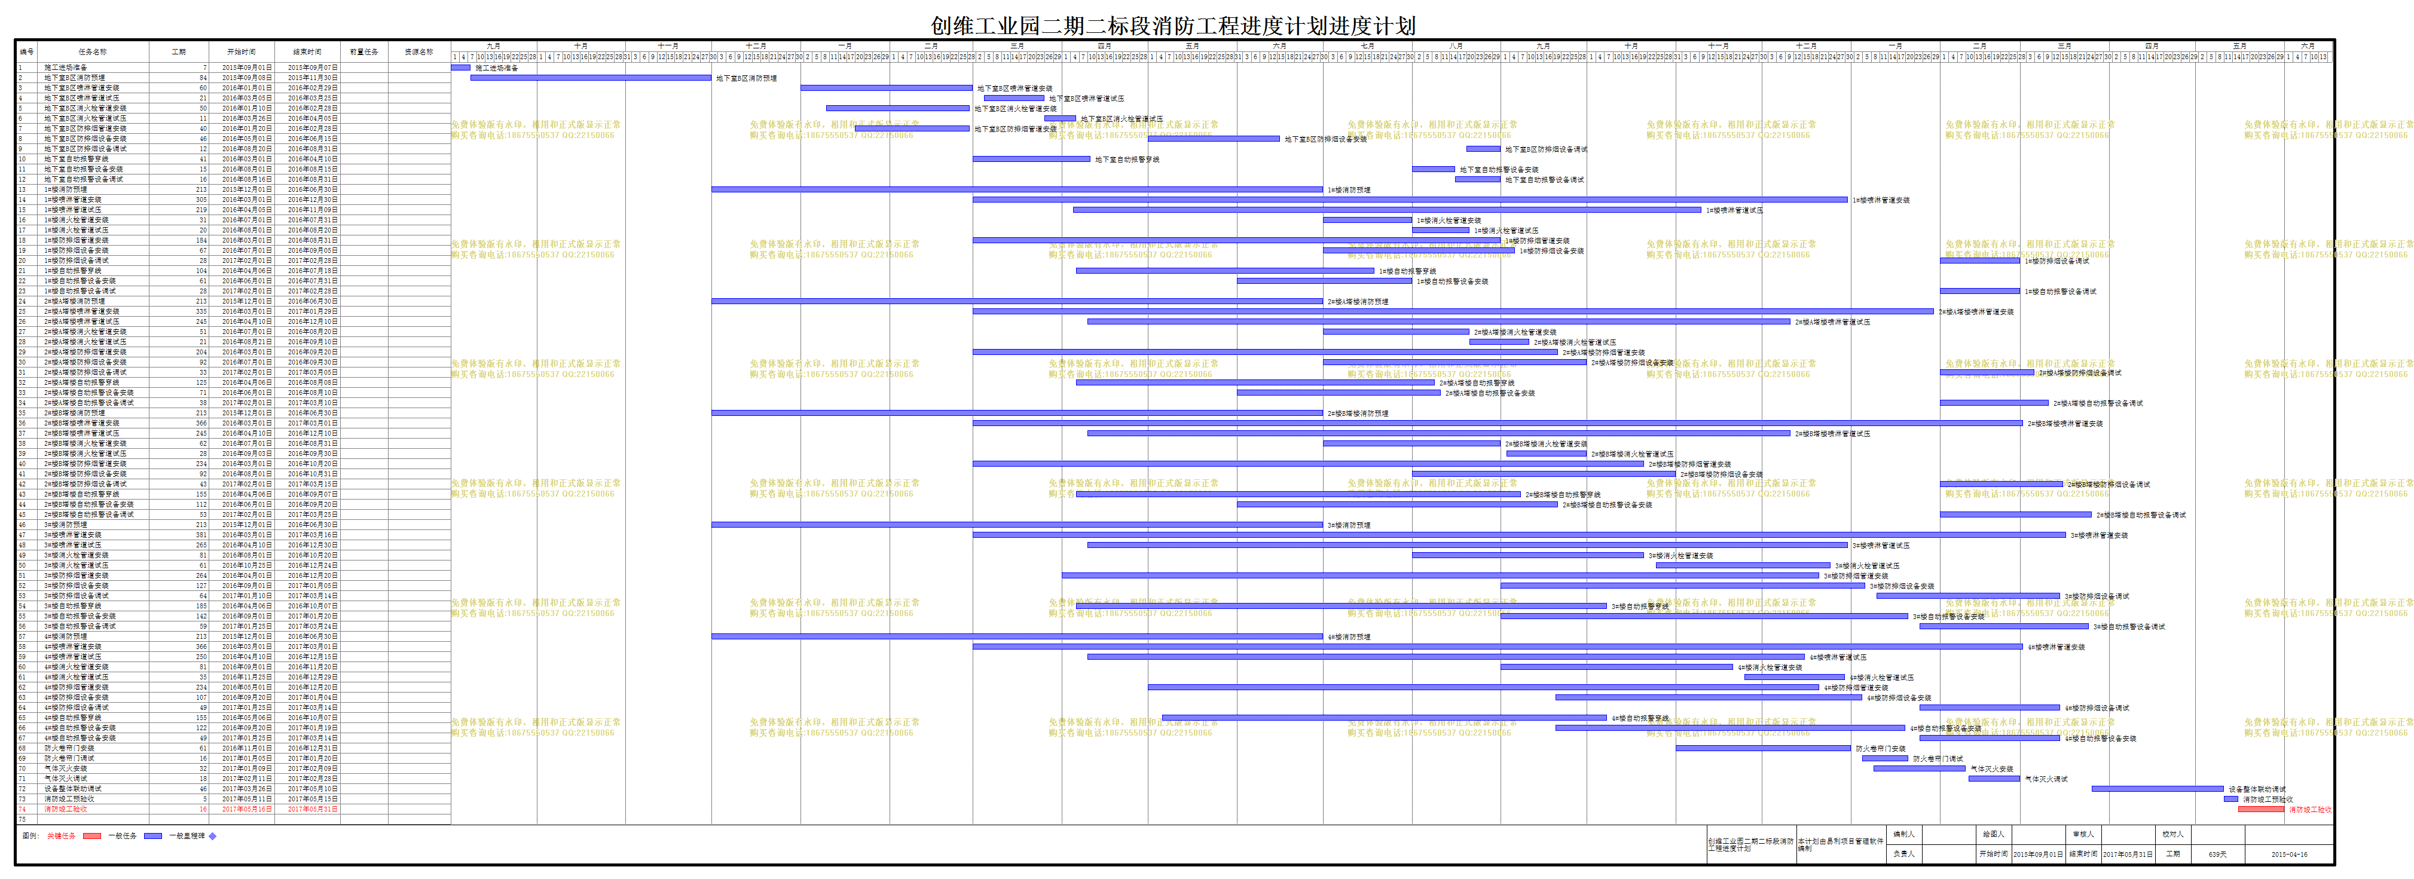Select table row 3#楼消防预埋
Screen dimensions: 2414x879
point(233,525)
